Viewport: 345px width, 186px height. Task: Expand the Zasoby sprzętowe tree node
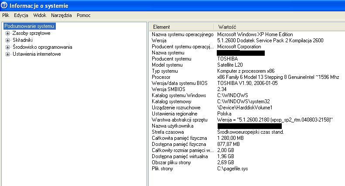[x=7, y=33]
